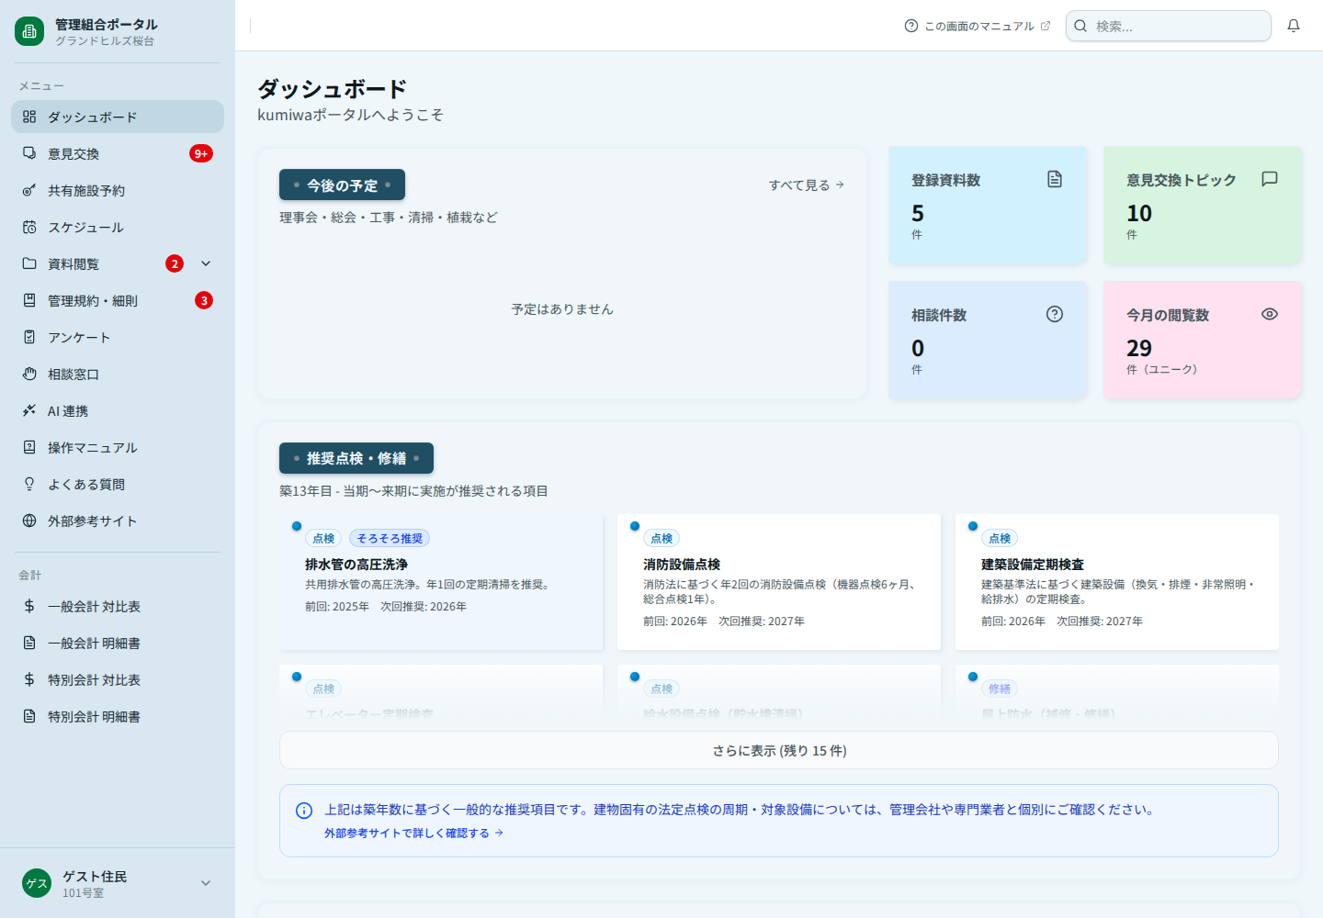
Task: Open 意見交換 in the sidebar
Action: click(118, 153)
